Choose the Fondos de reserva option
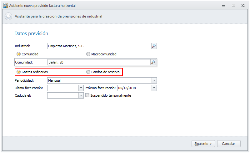 (88, 72)
